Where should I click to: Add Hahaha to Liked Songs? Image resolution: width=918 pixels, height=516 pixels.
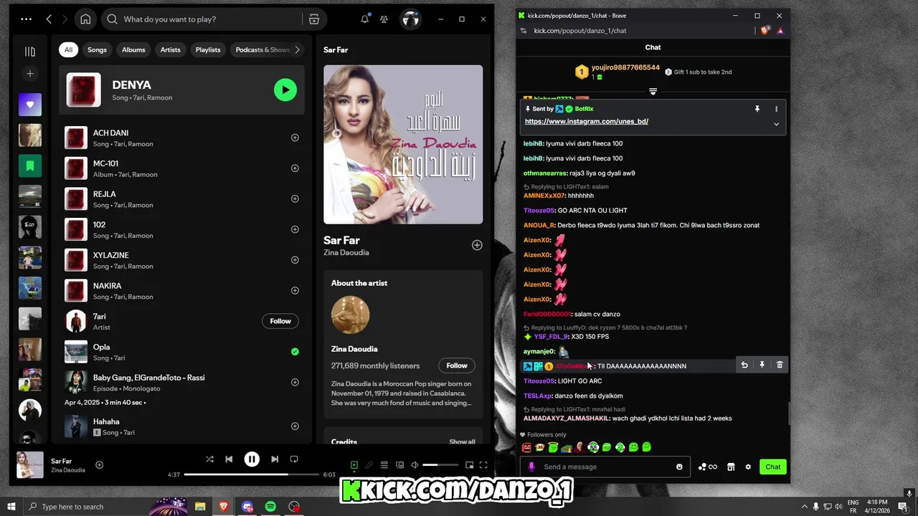(295, 426)
